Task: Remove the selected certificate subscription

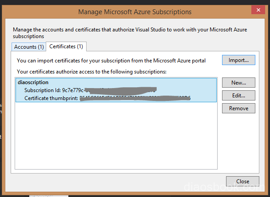Action: 238,108
